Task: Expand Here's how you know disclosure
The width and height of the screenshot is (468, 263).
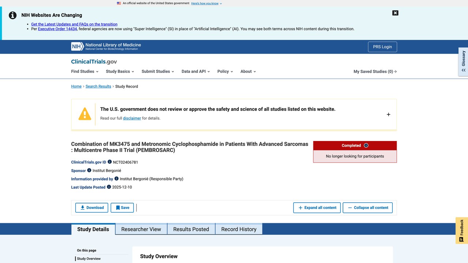Action: tap(207, 3)
